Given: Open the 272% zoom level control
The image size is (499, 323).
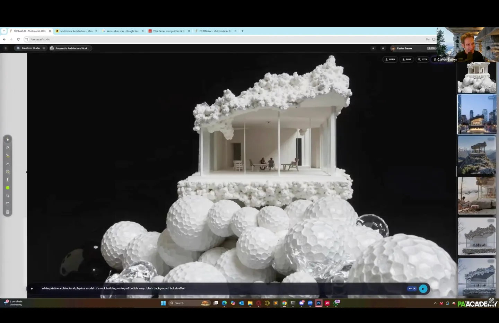Looking at the screenshot, I should tap(422, 59).
